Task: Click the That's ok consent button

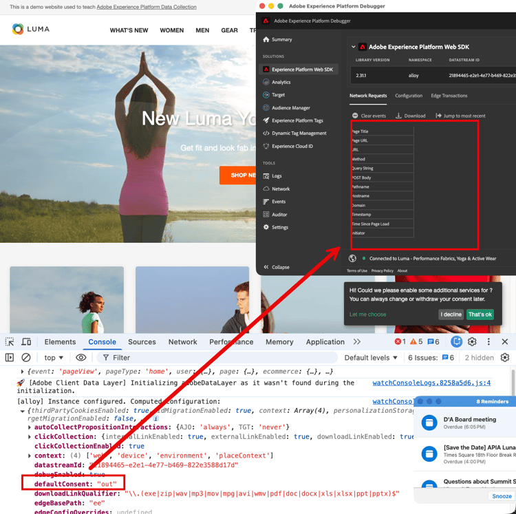Action: click(480, 314)
